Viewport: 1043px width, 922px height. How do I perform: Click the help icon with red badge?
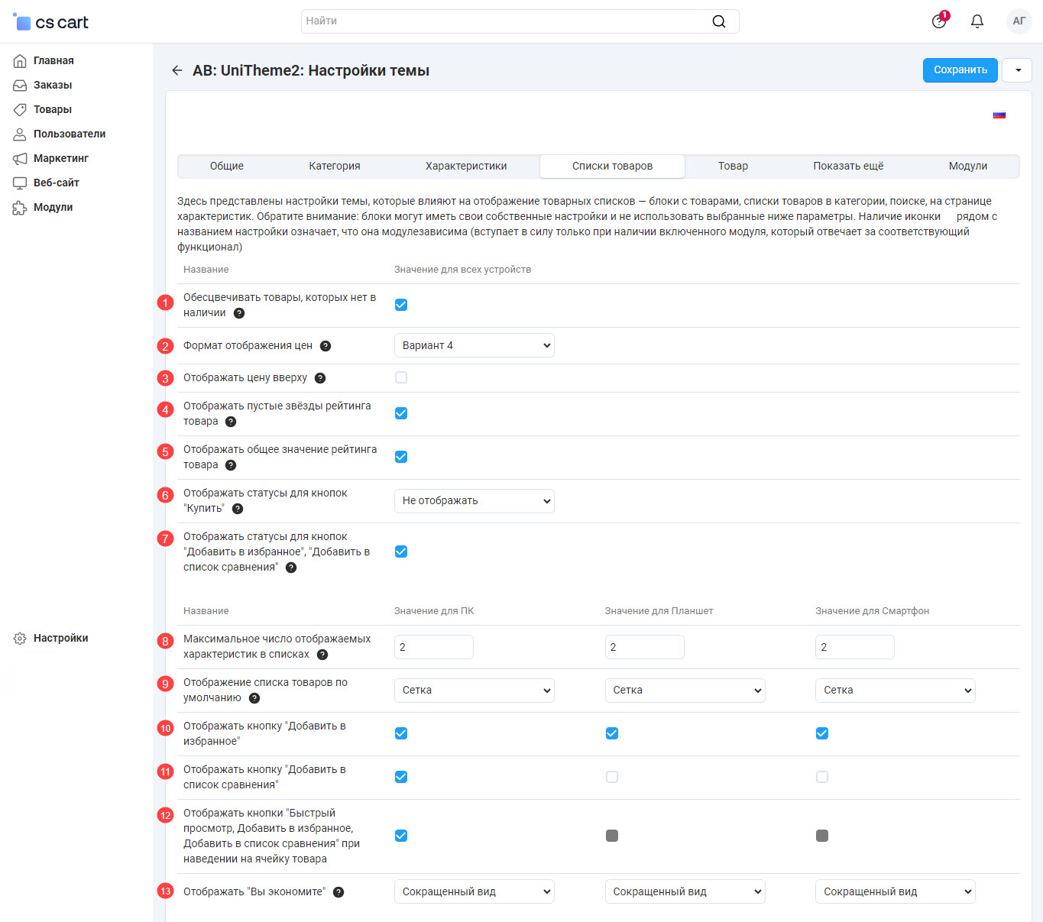[939, 21]
